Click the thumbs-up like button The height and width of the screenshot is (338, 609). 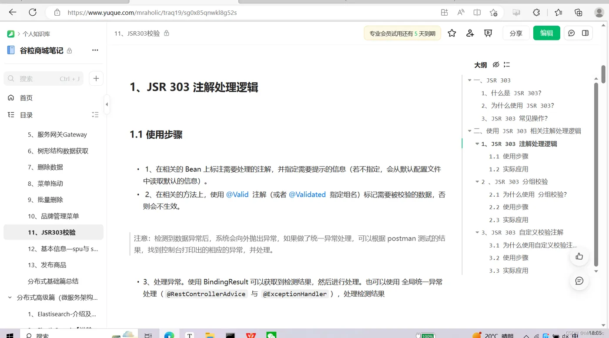tap(579, 256)
